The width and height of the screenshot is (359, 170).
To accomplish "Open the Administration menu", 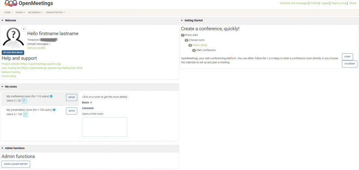I will tap(55, 13).
